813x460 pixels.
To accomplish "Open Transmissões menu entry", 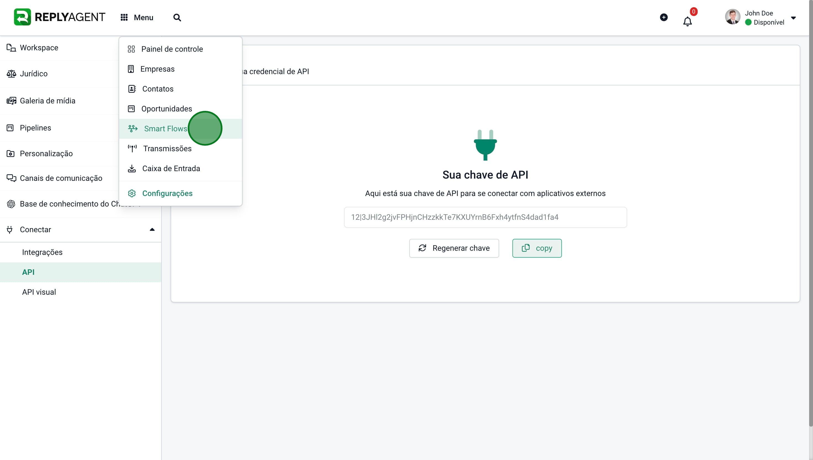I will point(180,148).
